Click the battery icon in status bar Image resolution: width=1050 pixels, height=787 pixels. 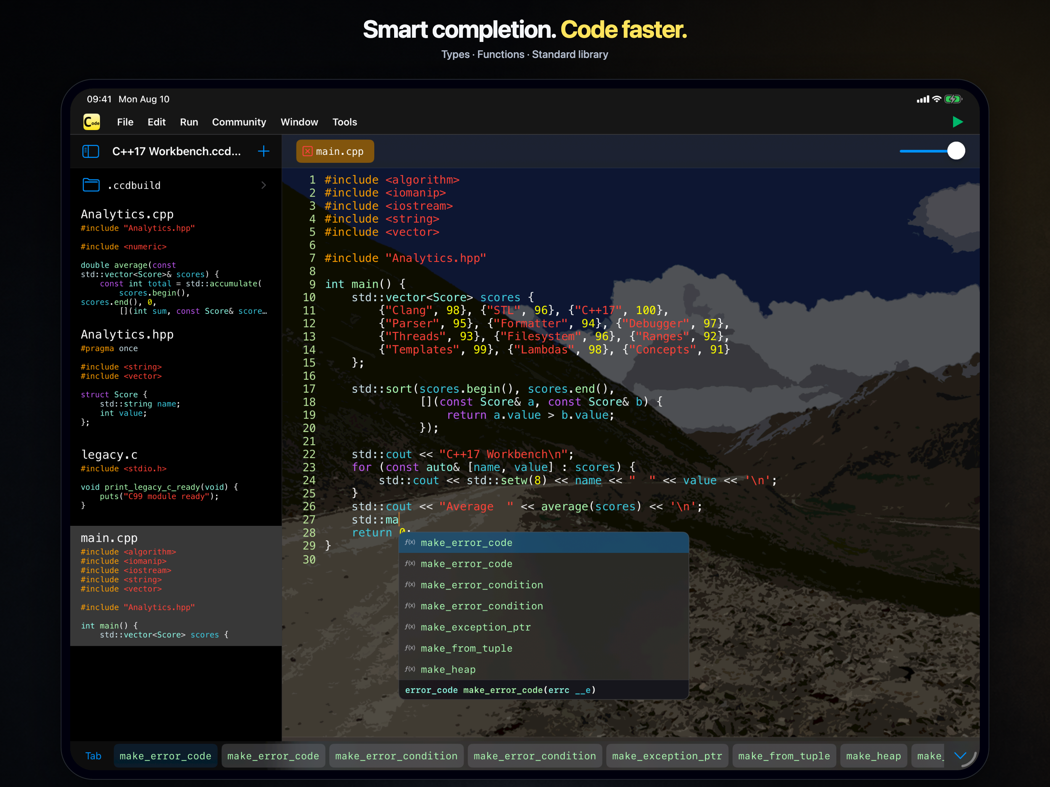953,99
